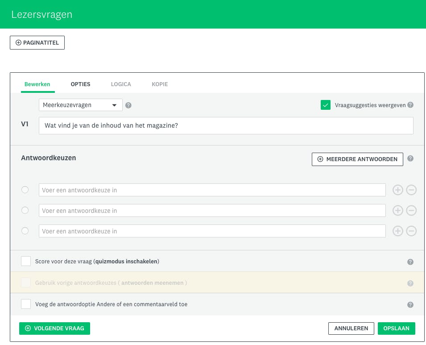
Task: Add answer choice after first answer row
Action: tap(397, 190)
